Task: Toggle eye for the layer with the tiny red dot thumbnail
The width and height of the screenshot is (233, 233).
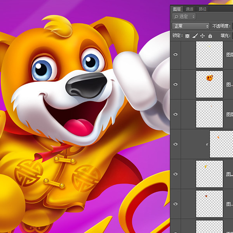Action: [x=176, y=114]
